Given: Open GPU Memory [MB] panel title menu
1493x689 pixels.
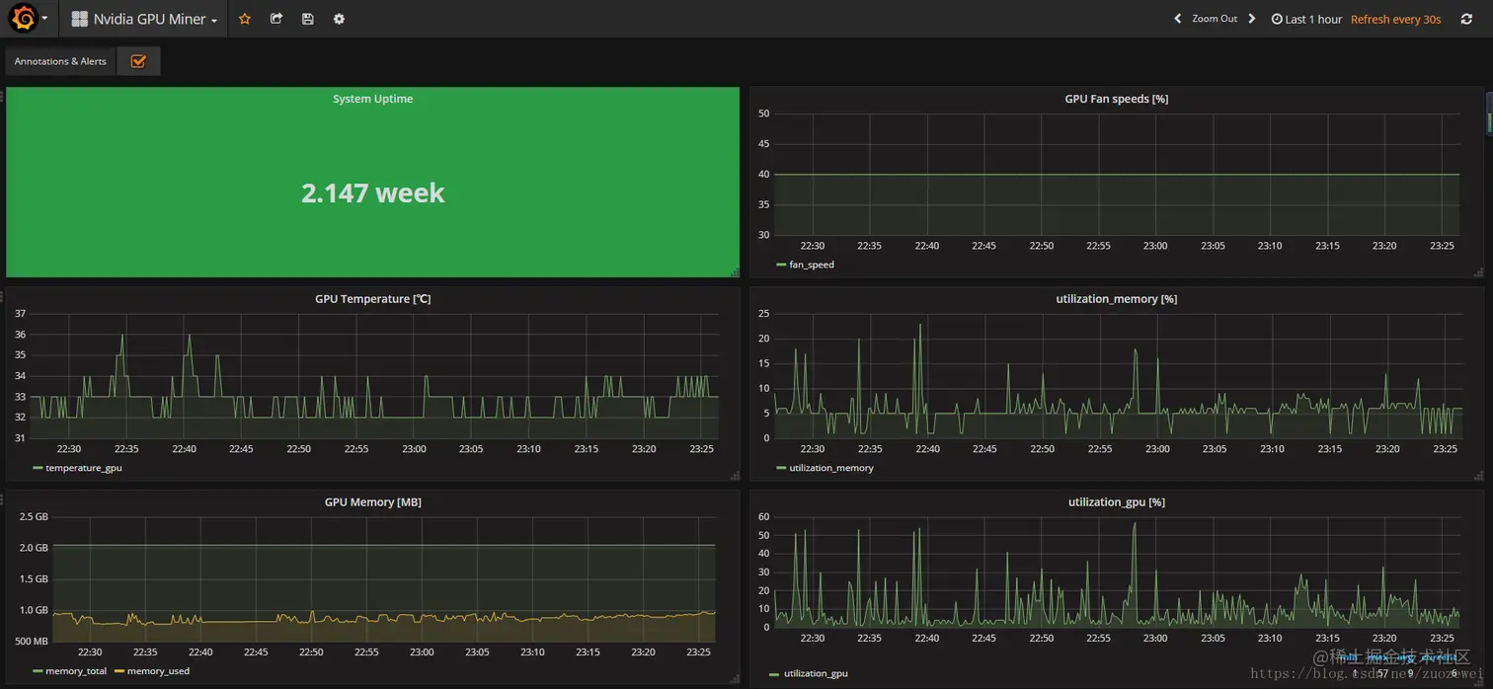Looking at the screenshot, I should pos(372,501).
